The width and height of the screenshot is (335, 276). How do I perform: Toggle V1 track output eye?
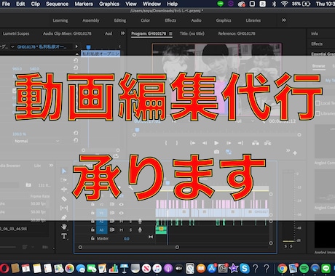(121, 213)
